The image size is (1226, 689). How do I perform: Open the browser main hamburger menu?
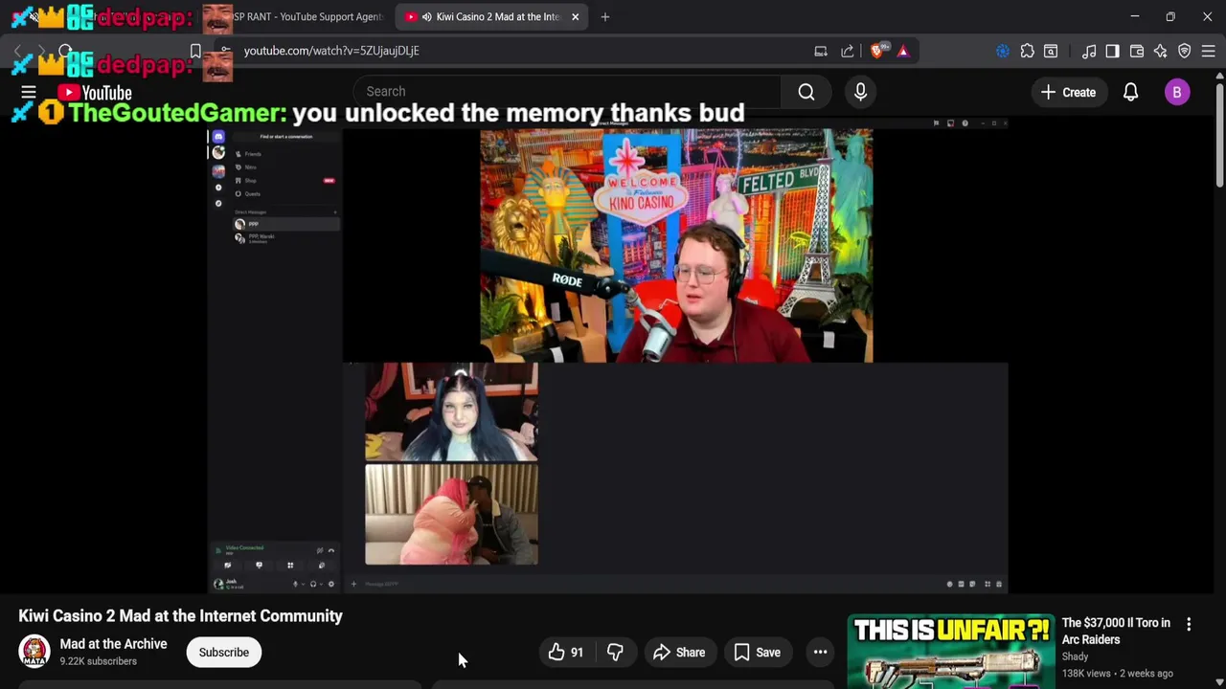tap(1209, 51)
